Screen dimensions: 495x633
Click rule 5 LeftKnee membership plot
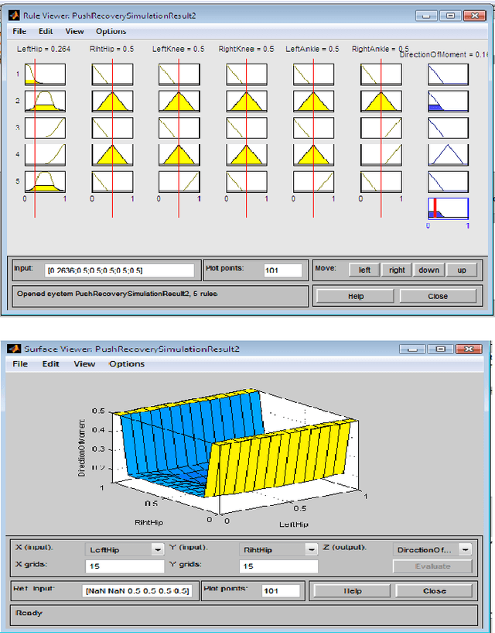pyautogui.click(x=179, y=181)
